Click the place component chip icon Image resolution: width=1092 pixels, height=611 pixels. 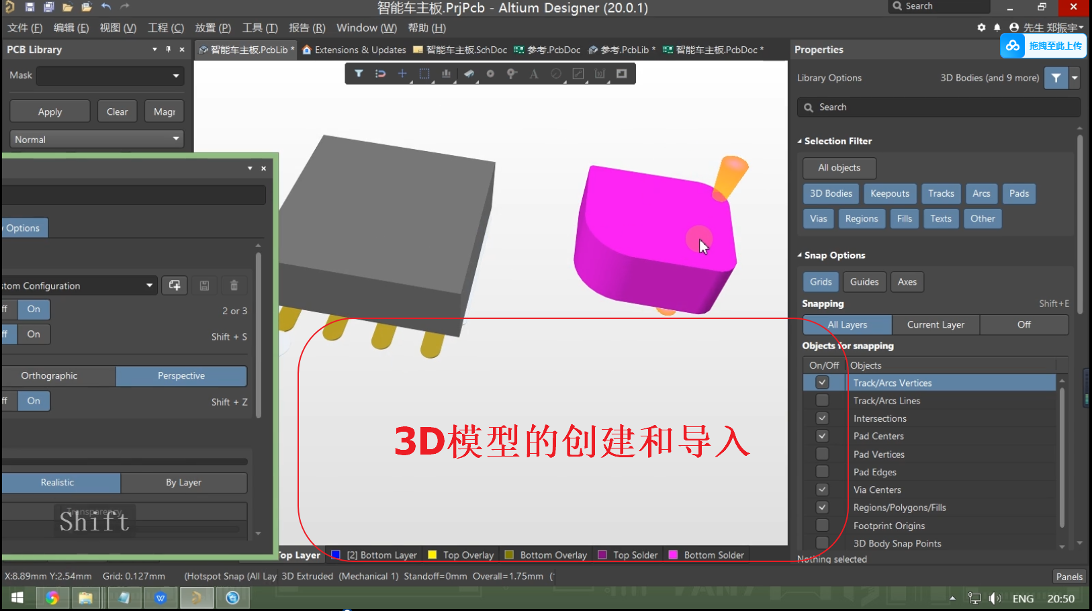469,74
